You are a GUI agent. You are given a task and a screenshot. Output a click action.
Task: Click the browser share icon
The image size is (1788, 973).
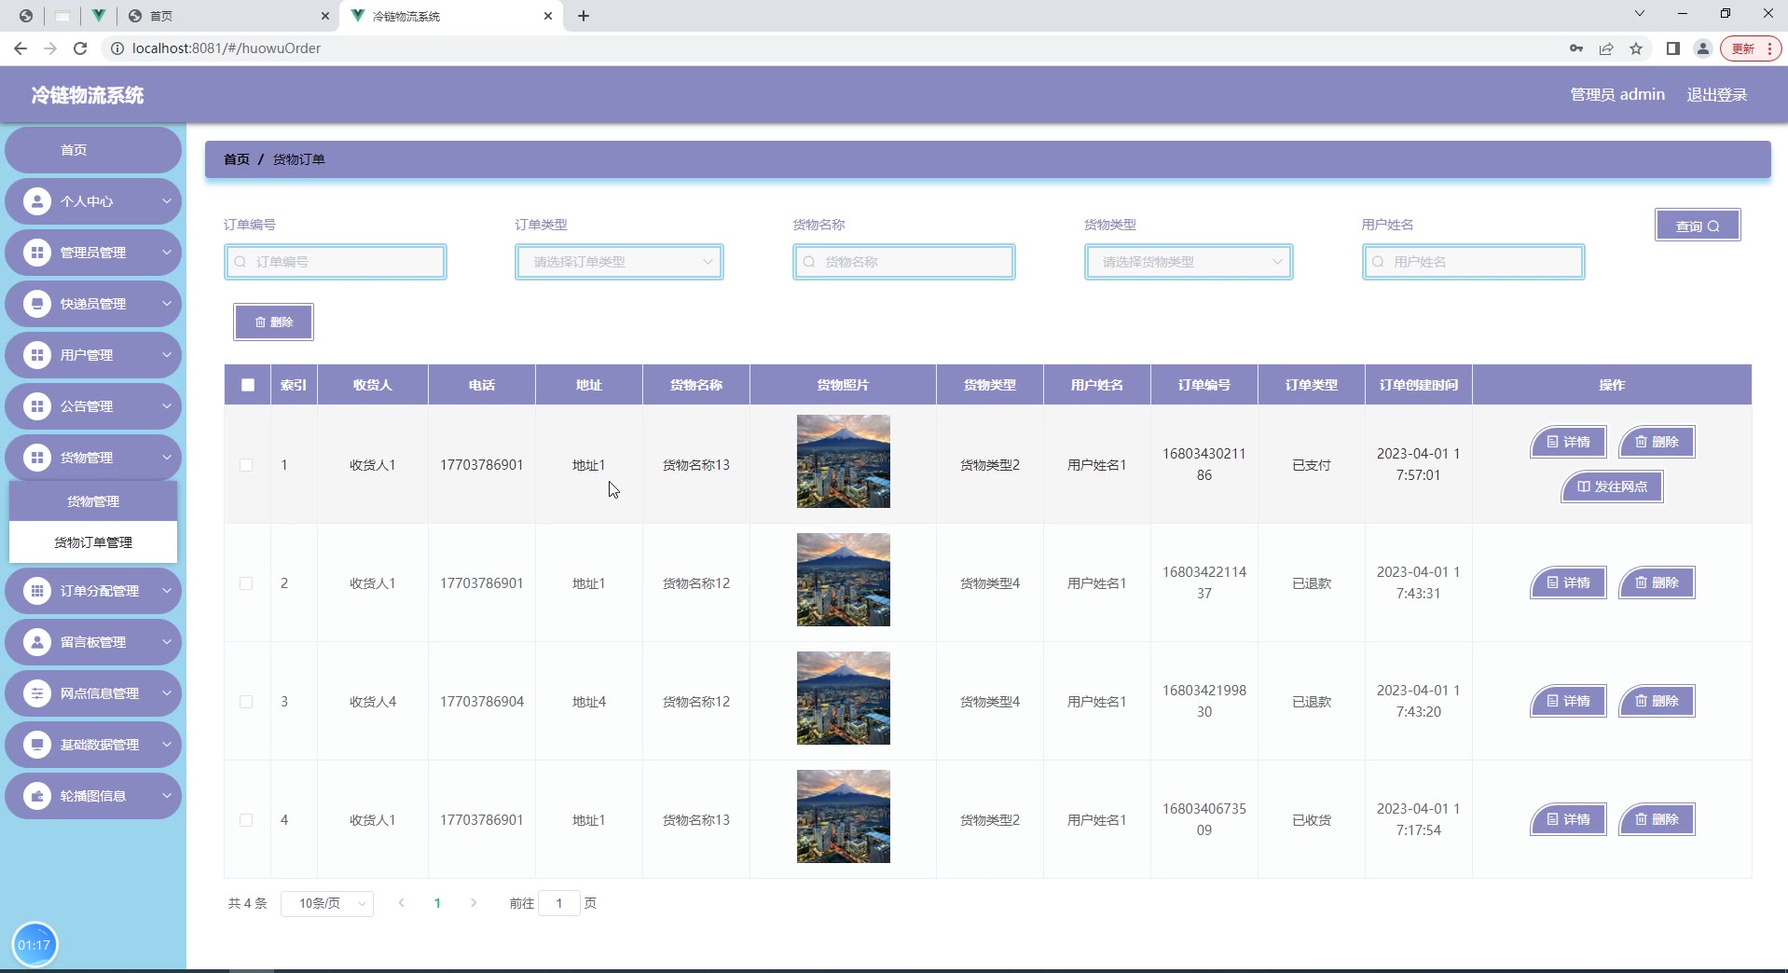click(1606, 48)
